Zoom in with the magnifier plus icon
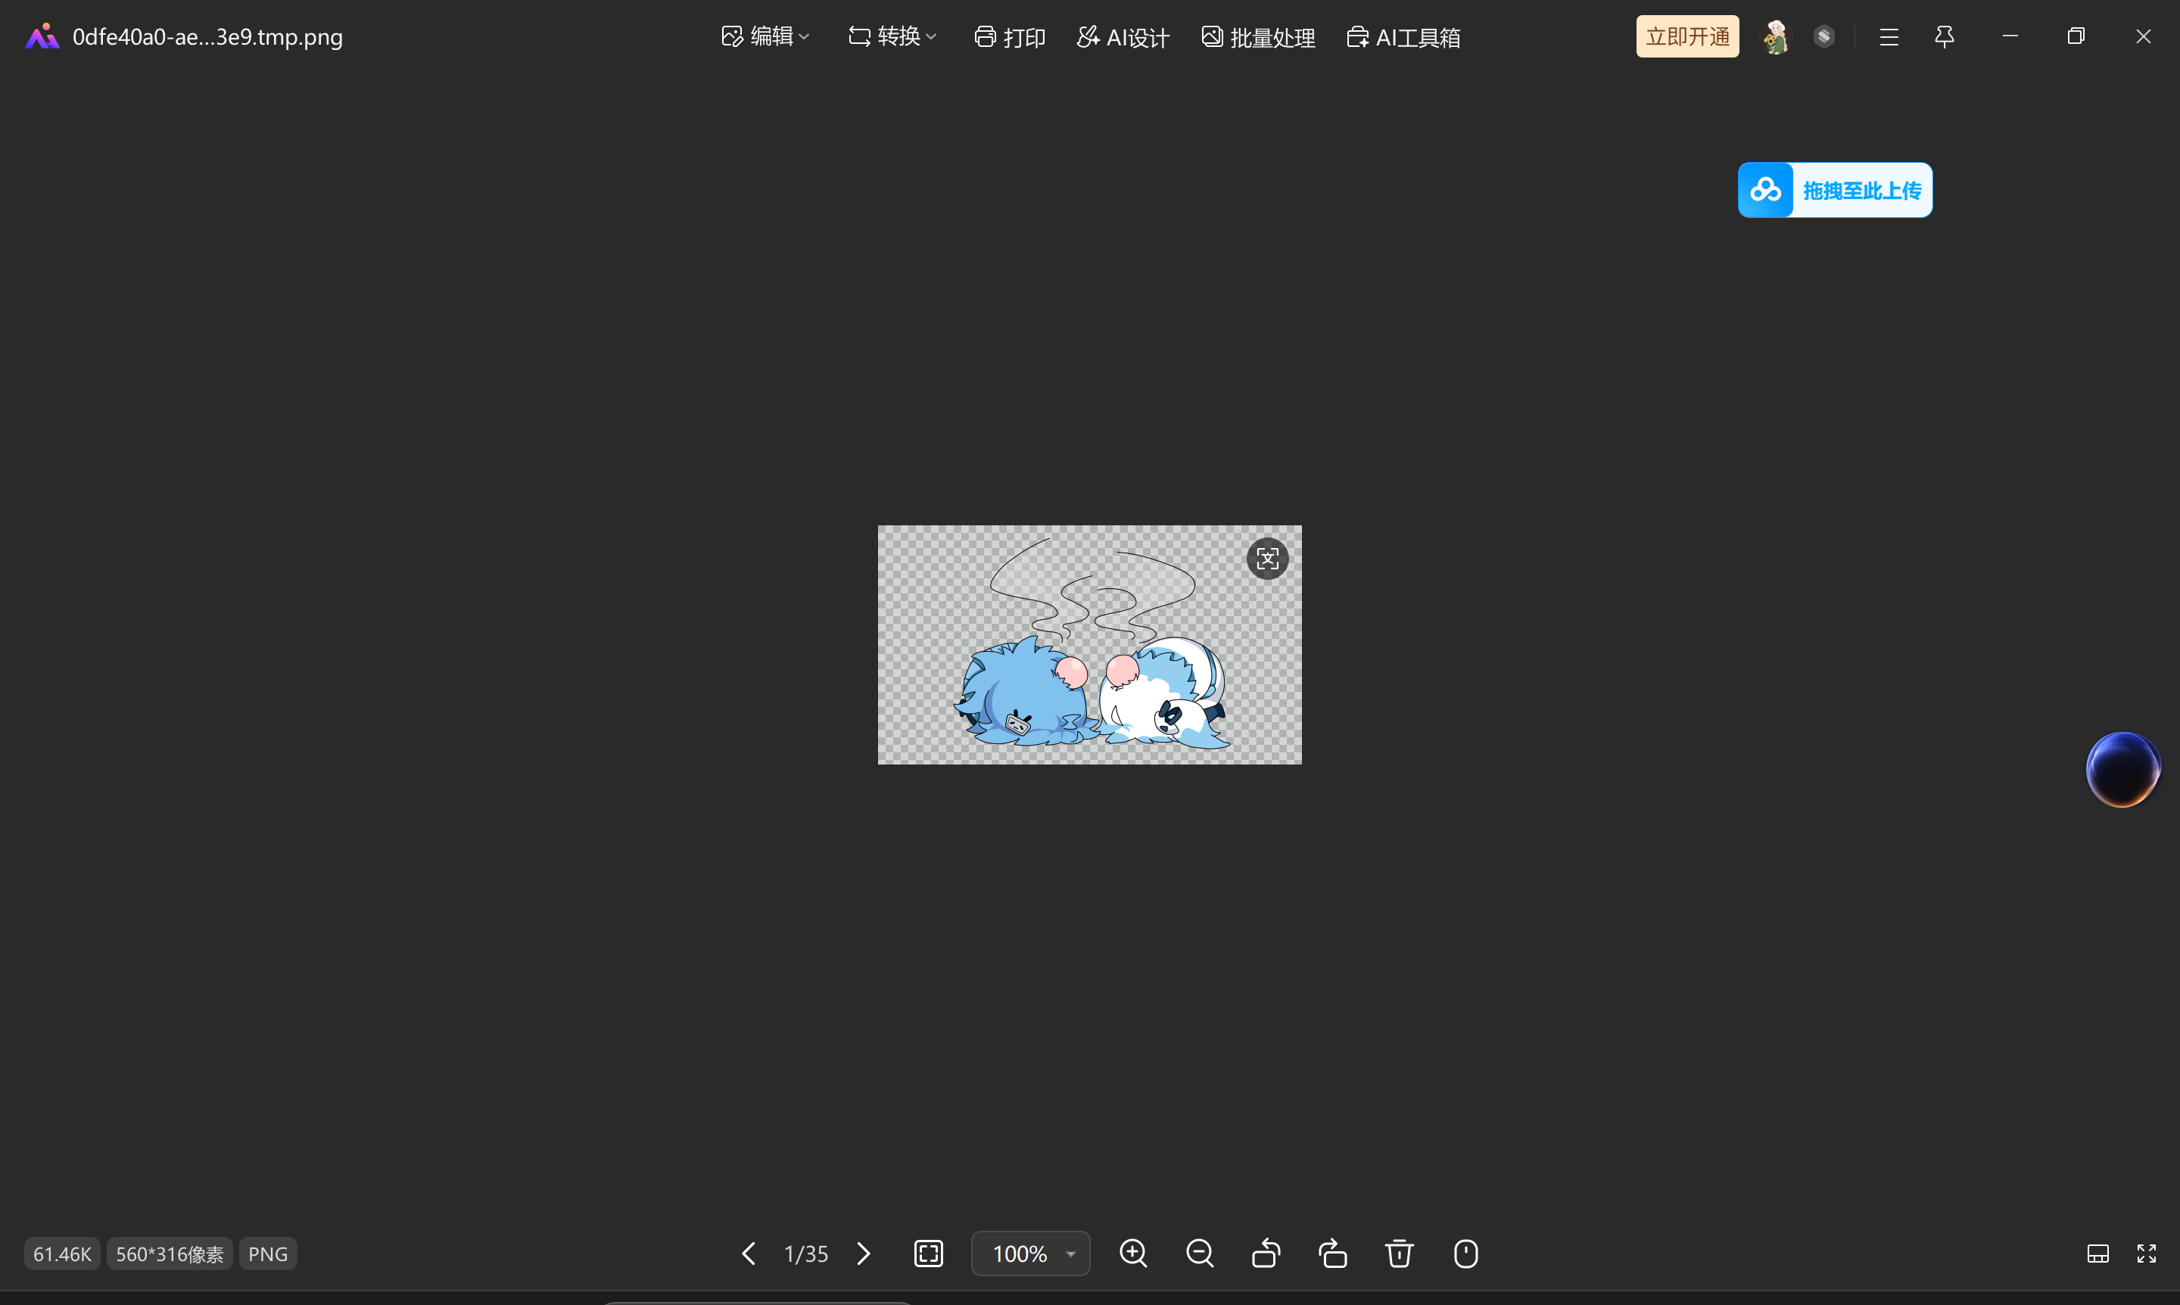The height and width of the screenshot is (1305, 2180). click(1132, 1253)
